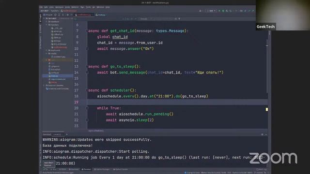The width and height of the screenshot is (310, 174).
Task: Collapse the 24-1-BOT root folder
Action: [x=44, y=18]
